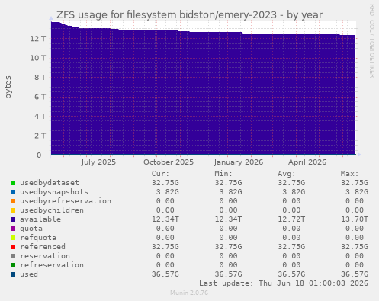Click the 'Max:' column header

(x=349, y=174)
